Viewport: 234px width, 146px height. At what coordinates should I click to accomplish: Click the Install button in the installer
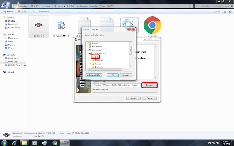coord(133,99)
